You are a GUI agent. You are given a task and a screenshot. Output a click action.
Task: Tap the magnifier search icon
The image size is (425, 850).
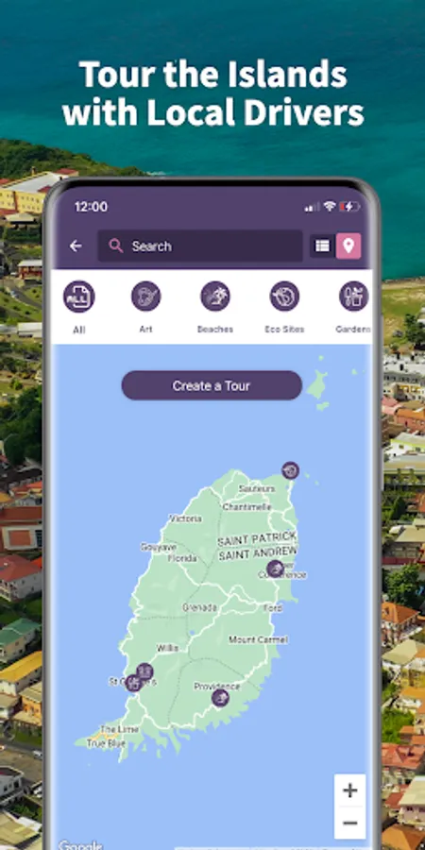tap(115, 246)
